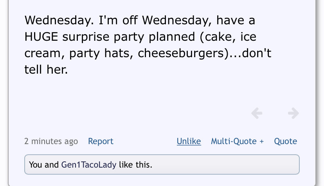Click the word 'You' in likes summary

tap(36, 165)
